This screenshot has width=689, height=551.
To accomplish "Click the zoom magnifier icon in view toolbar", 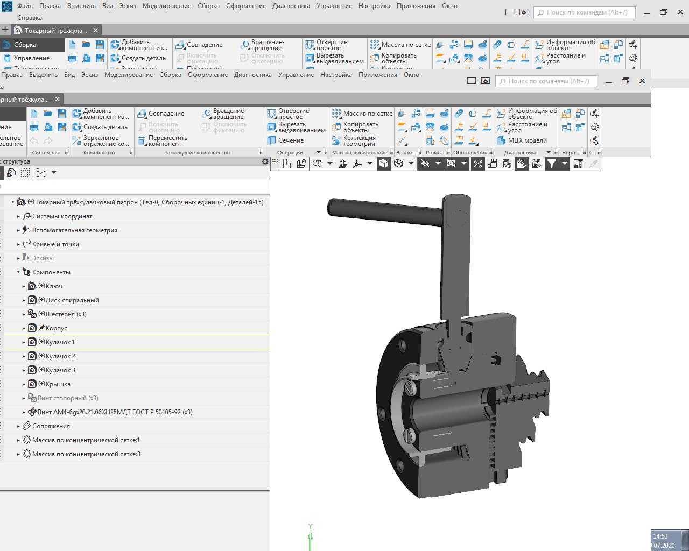I will 317,164.
